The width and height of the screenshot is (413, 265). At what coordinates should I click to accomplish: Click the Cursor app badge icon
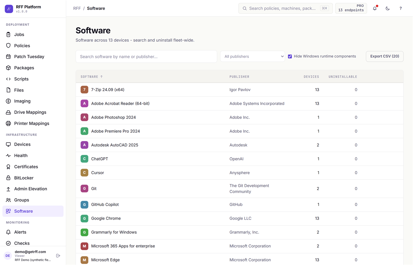(x=84, y=173)
